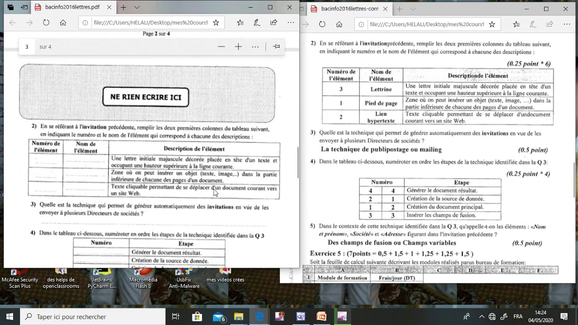578x325 pixels.
Task: Open UsbFix Anti-Malware desktop shortcut
Action: [184, 279]
